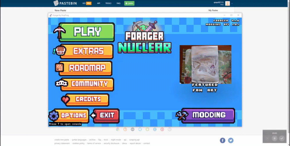Open the Pastebin Twitter page icon
Image resolution: width=290 pixels, height=146 pixels.
coord(231,140)
